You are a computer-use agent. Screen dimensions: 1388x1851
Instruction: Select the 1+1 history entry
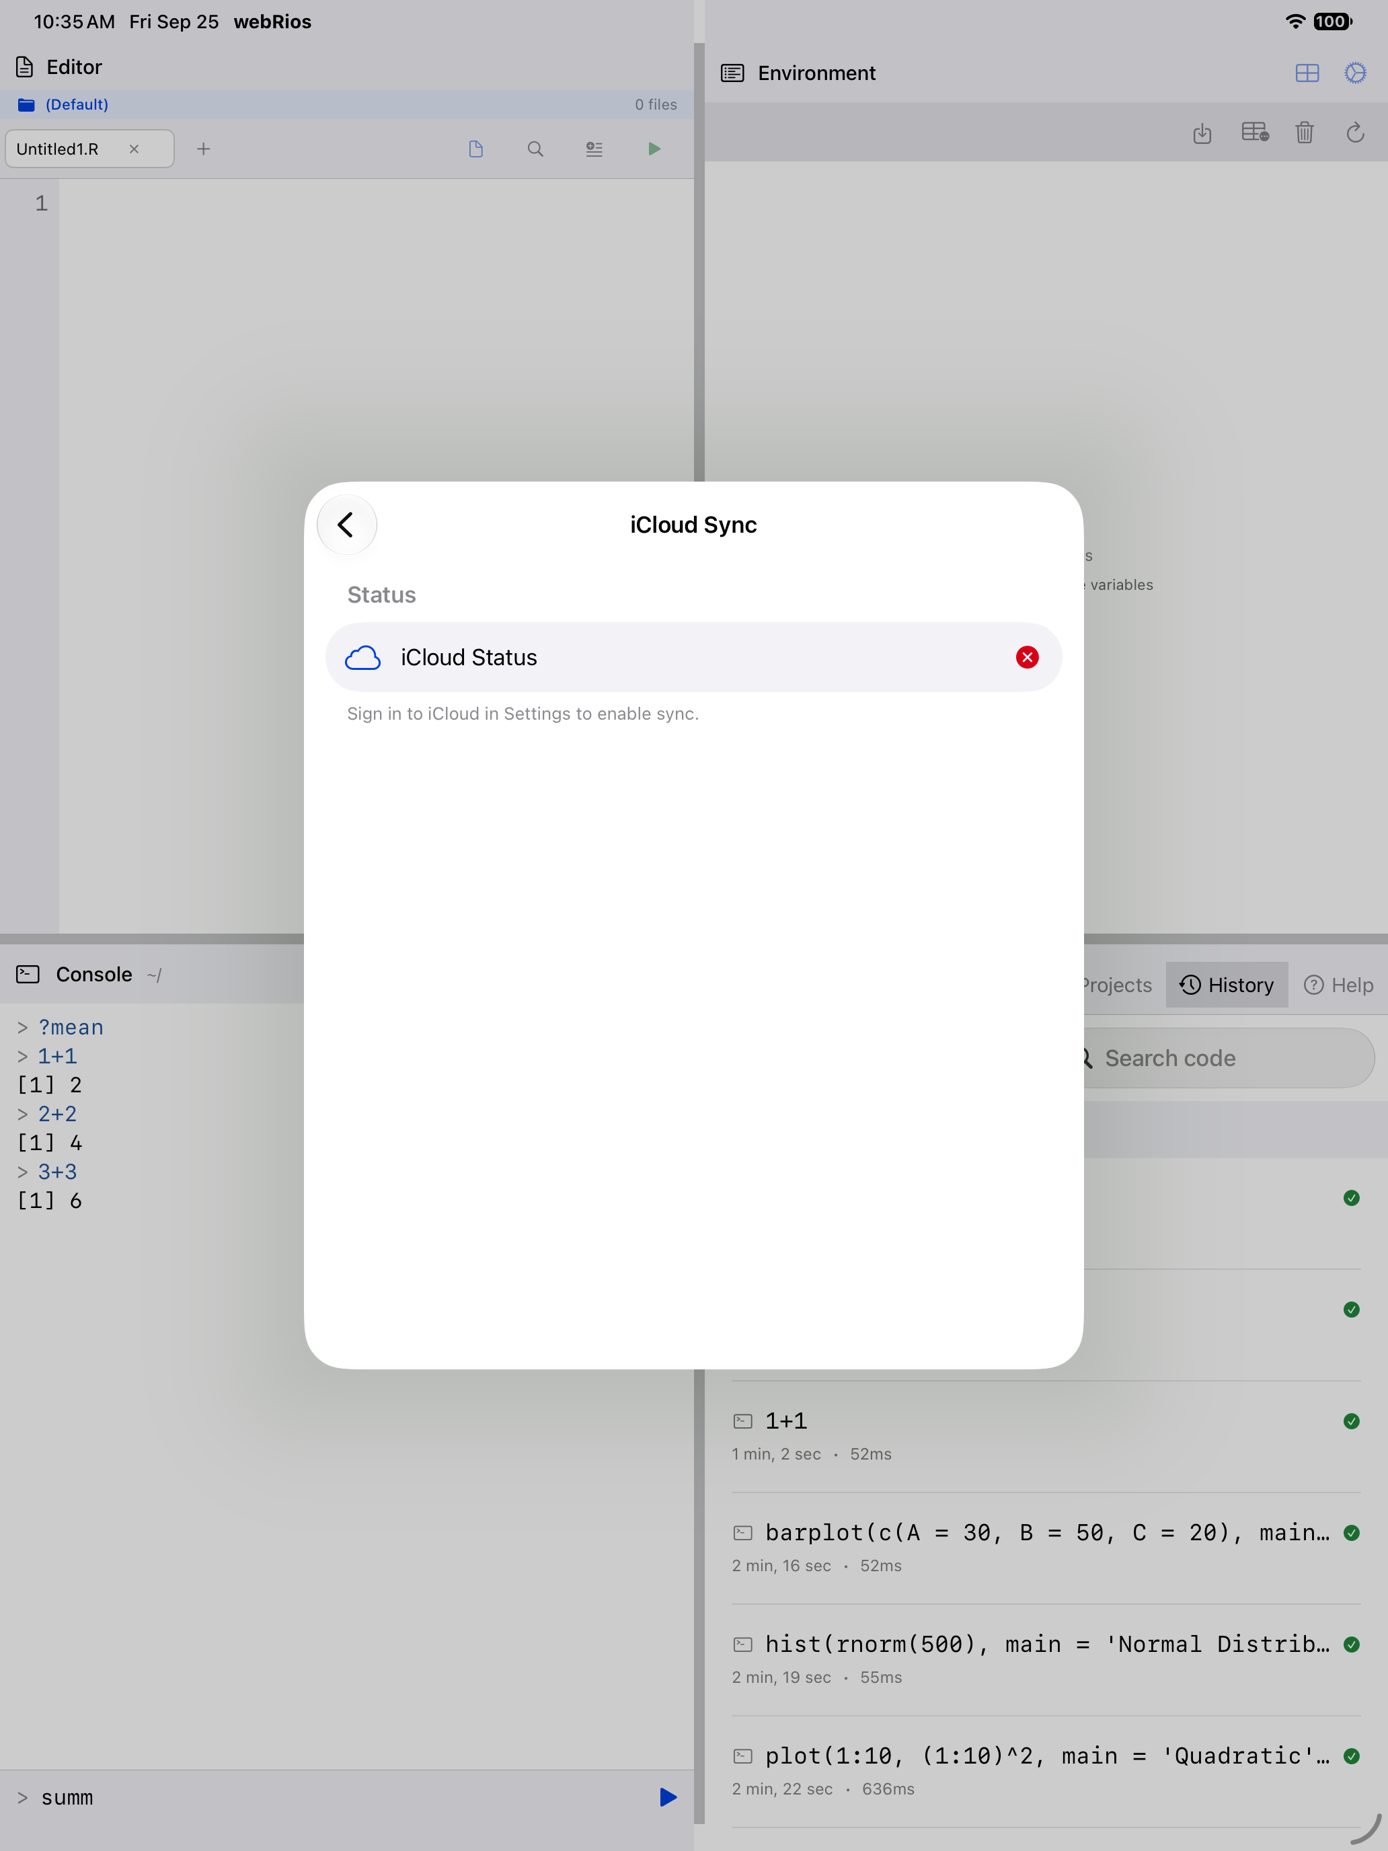click(1046, 1436)
